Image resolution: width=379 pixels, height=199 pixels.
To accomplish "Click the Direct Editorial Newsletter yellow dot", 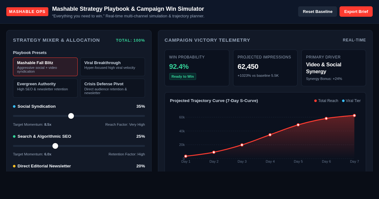I will tap(14, 166).
